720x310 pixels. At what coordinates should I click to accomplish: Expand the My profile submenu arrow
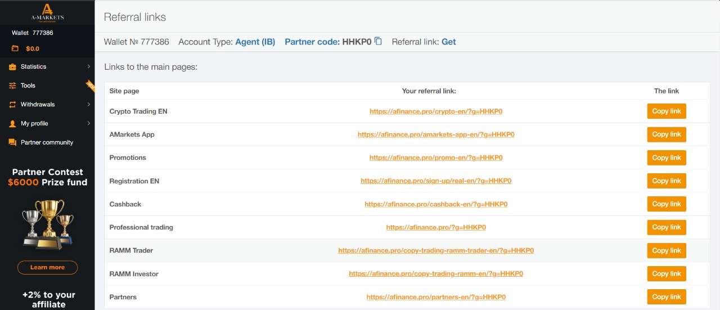[x=89, y=124]
